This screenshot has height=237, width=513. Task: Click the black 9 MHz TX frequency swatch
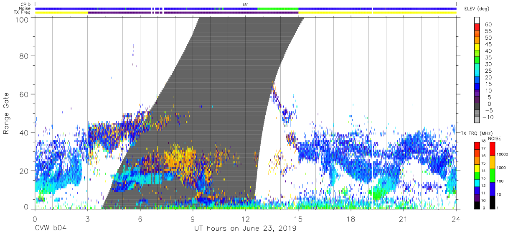(x=477, y=206)
